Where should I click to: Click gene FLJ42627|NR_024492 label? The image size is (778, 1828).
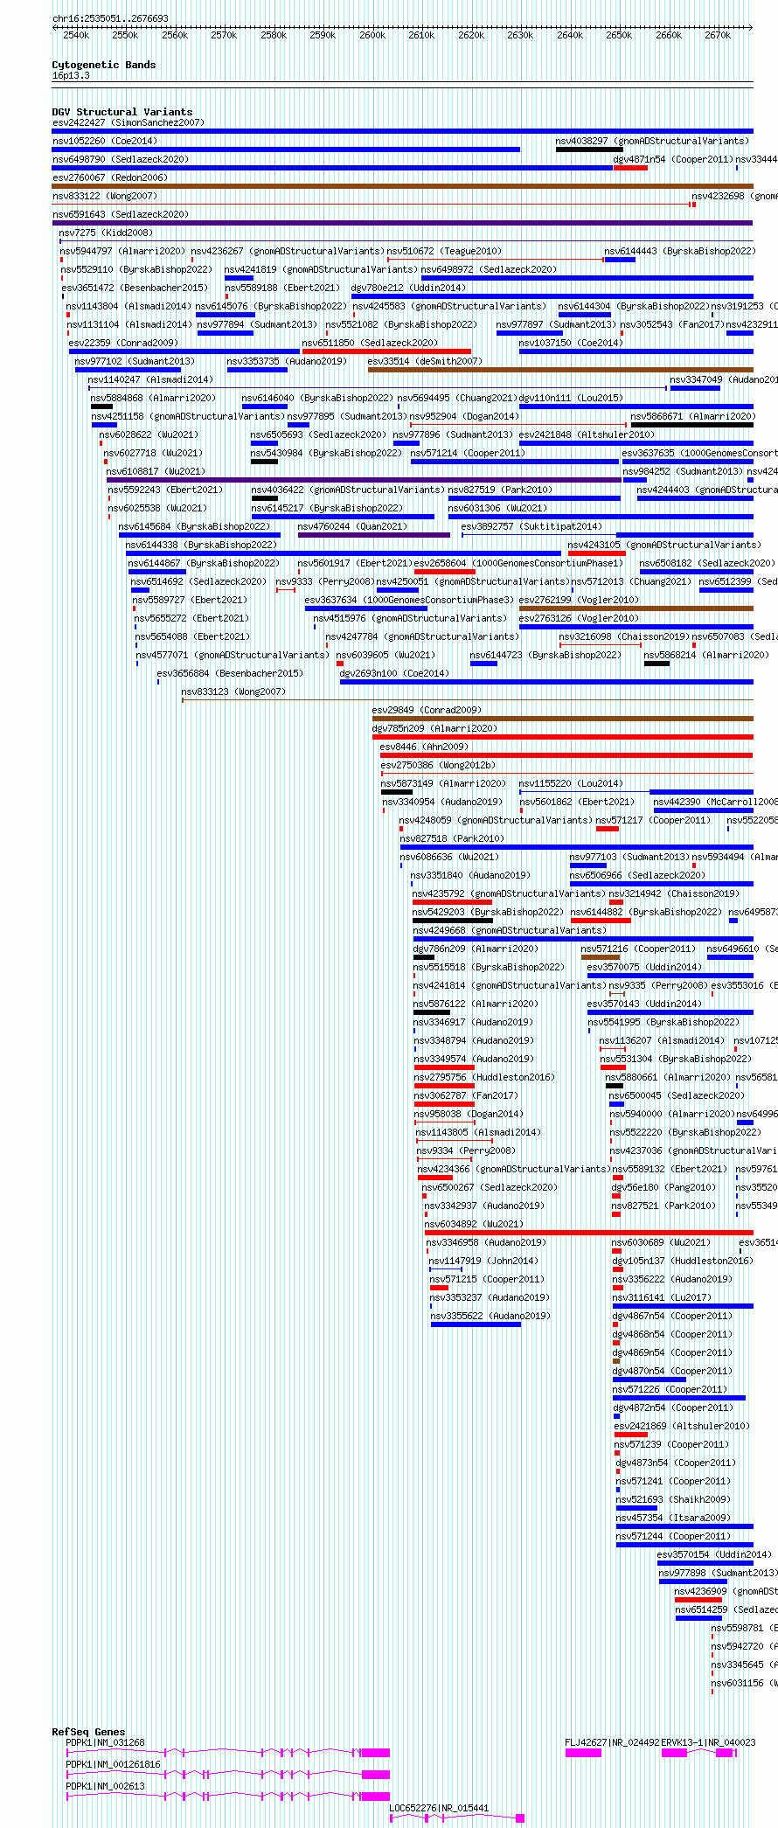[612, 1742]
